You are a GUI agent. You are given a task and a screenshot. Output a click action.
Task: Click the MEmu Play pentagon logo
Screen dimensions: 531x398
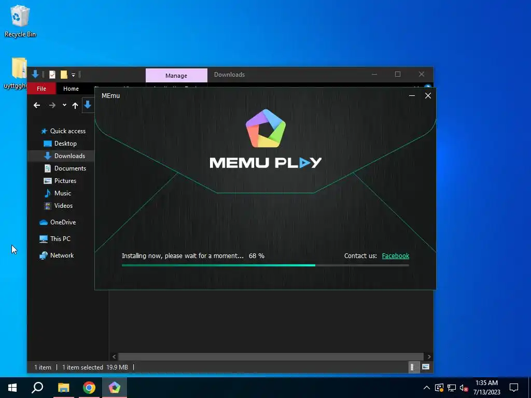click(x=266, y=129)
